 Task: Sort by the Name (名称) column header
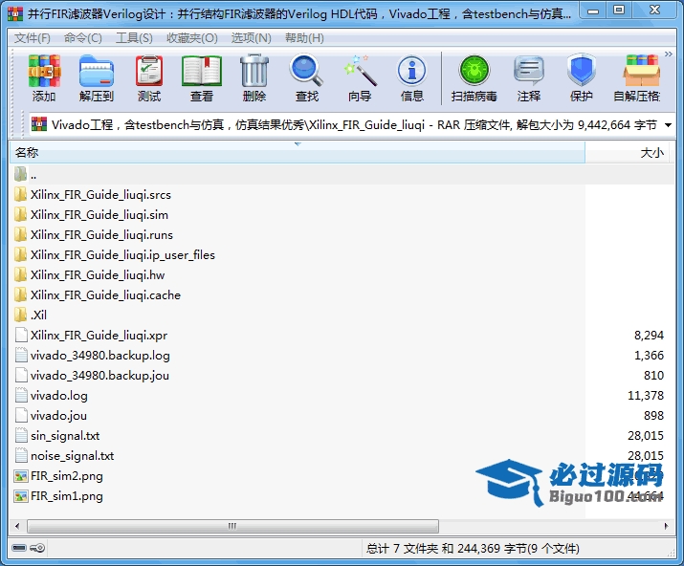(298, 153)
